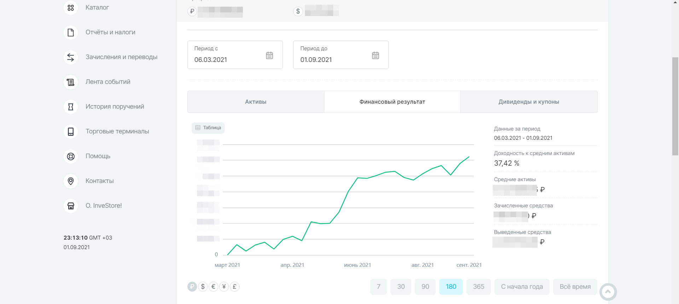Click the Период до date field
679x304 pixels.
(x=341, y=55)
